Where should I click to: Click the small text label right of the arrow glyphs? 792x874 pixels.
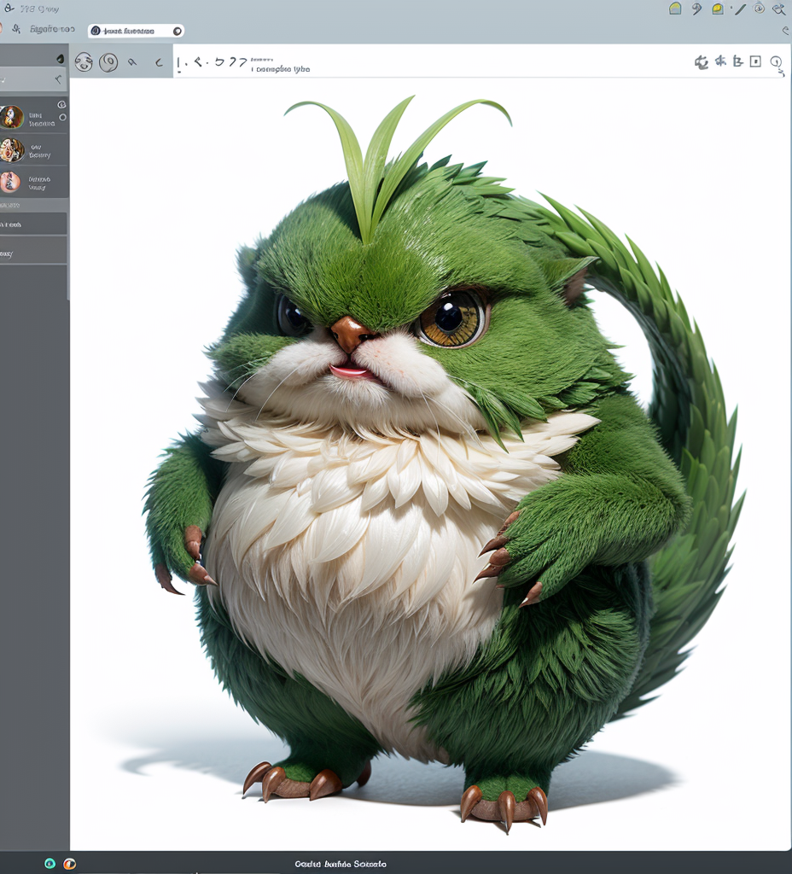click(280, 66)
